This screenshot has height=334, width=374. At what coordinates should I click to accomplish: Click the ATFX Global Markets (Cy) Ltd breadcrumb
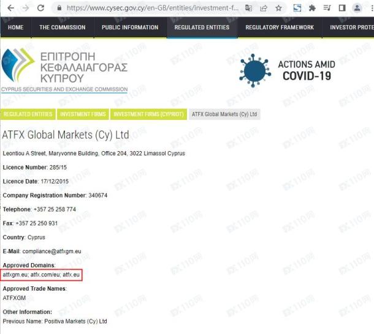pyautogui.click(x=224, y=114)
